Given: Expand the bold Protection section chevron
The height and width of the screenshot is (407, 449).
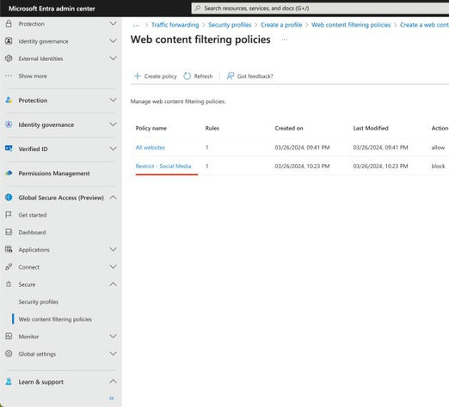Looking at the screenshot, I should 114,100.
